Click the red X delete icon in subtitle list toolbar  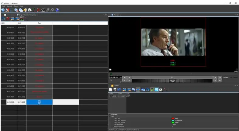pyautogui.click(x=8, y=19)
